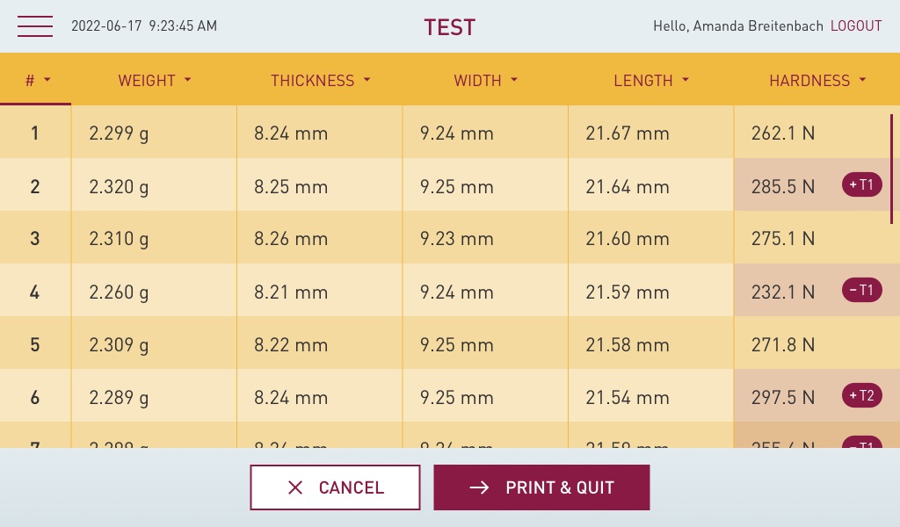Viewport: 900px width, 527px height.
Task: Log out of Amanda Breitenbach's session
Action: coord(855,26)
